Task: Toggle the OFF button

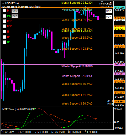Action: click(x=109, y=11)
